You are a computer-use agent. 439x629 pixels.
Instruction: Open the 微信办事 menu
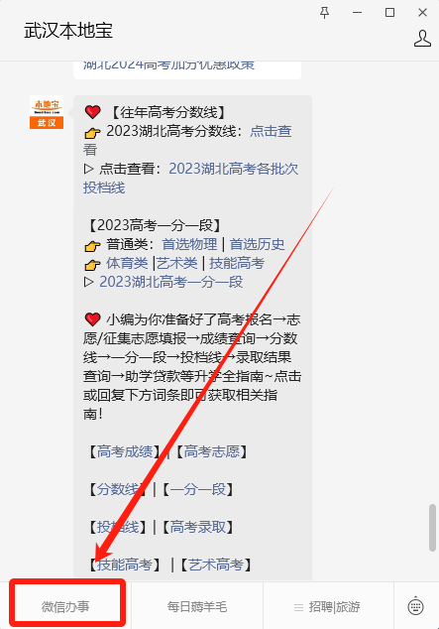click(65, 606)
